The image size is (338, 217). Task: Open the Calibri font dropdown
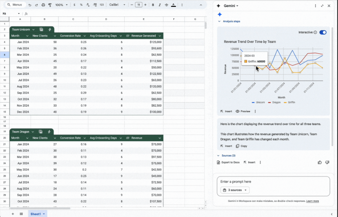pyautogui.click(x=117, y=5)
